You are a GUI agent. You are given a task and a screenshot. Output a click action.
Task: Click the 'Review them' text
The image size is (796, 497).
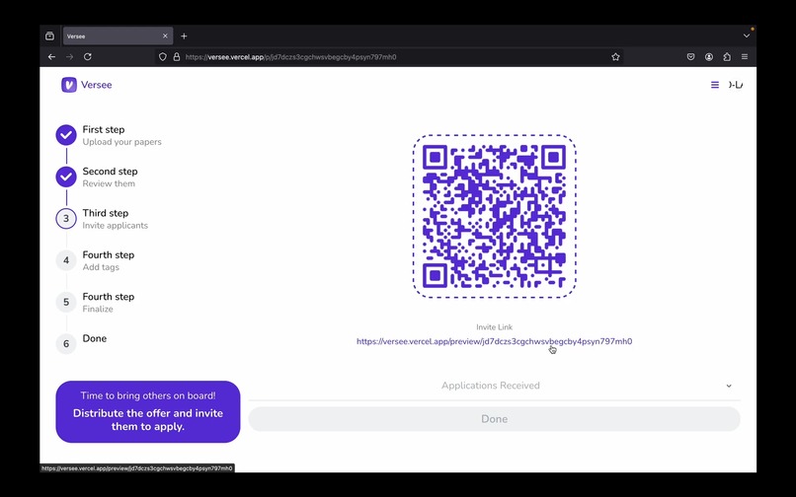point(109,183)
